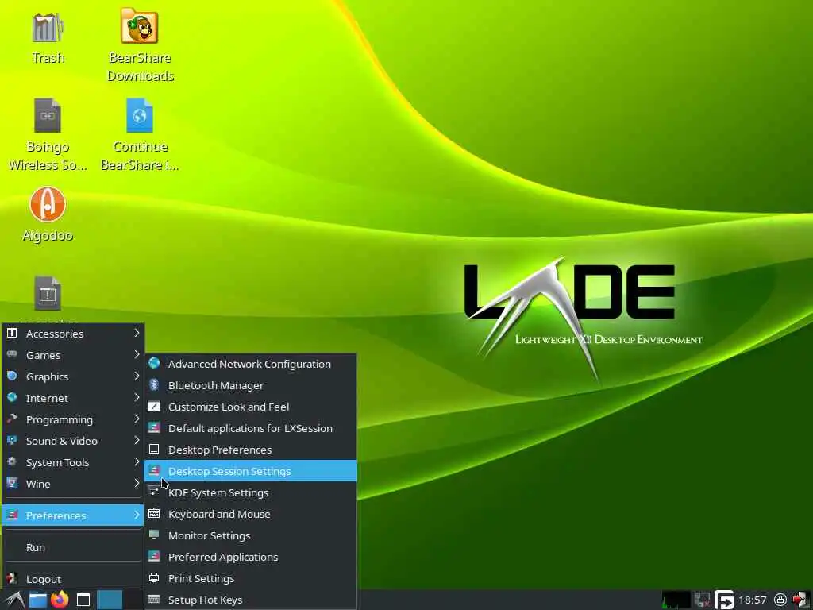Choose Logout from the start menu

[73, 579]
